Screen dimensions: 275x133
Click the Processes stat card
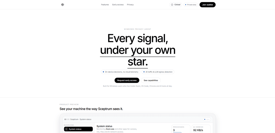point(181,129)
